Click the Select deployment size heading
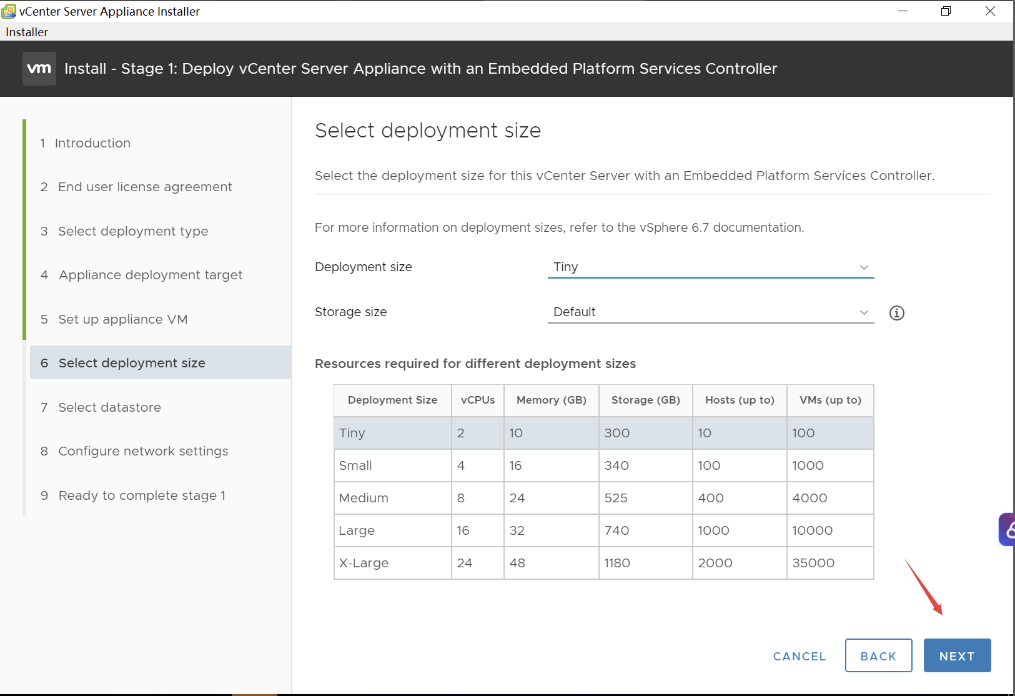This screenshot has width=1015, height=696. [428, 131]
